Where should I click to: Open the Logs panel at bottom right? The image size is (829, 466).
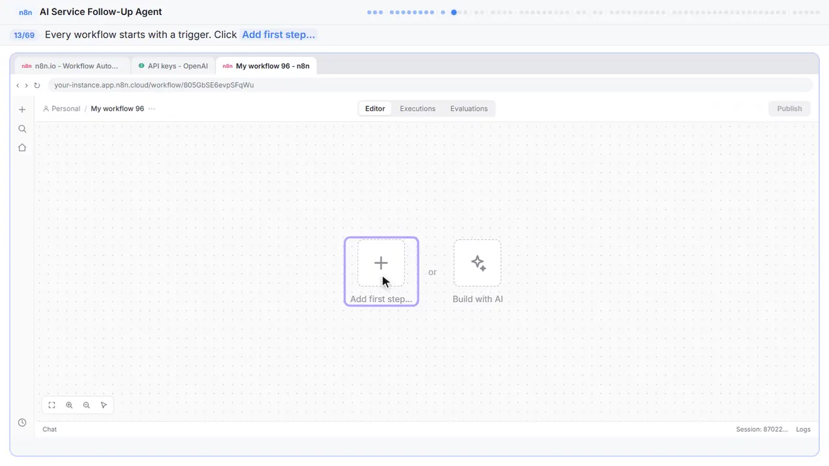point(803,429)
